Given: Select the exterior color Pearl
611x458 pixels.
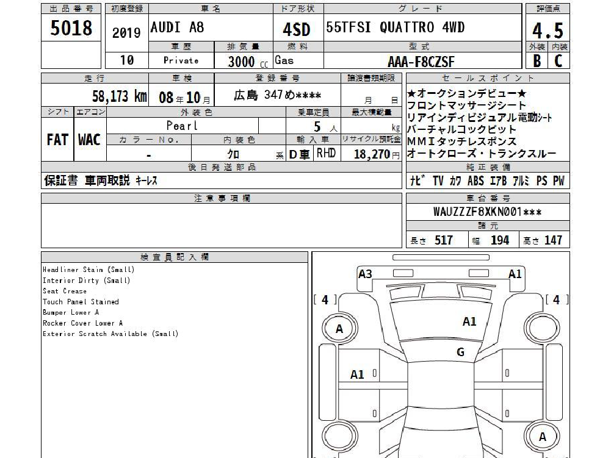Looking at the screenshot, I should (182, 126).
